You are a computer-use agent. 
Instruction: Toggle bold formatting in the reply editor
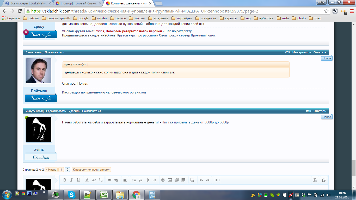tap(65, 180)
